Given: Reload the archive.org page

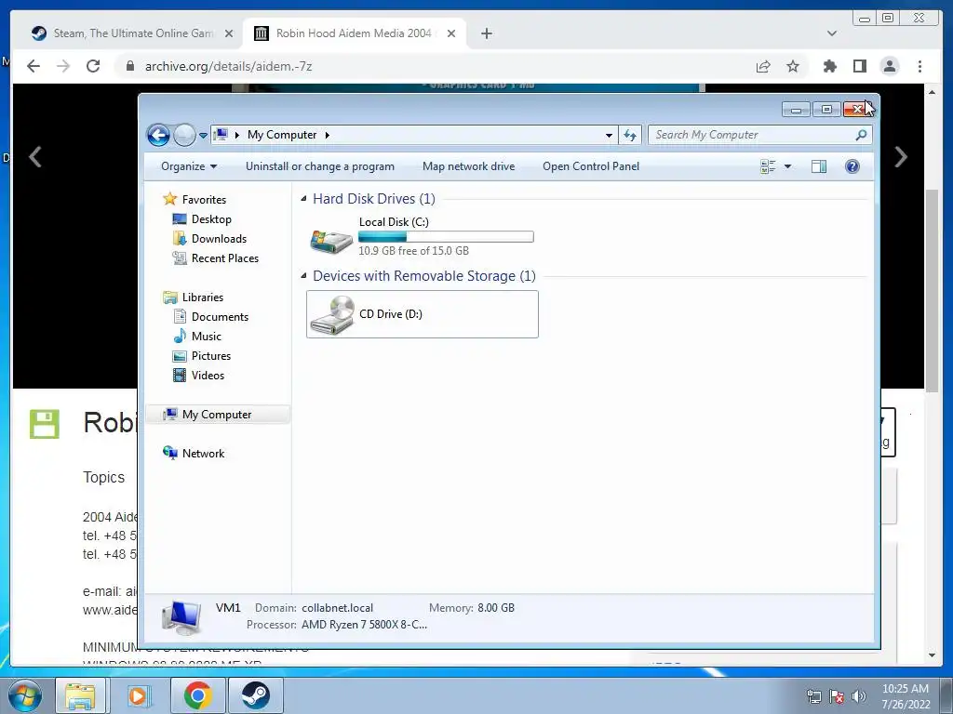Looking at the screenshot, I should (93, 66).
